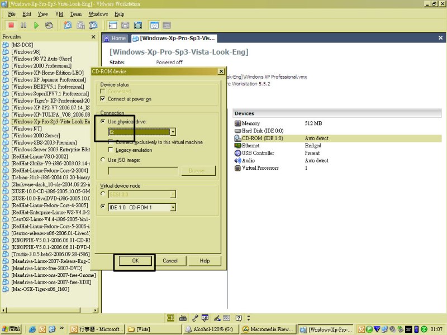Click the CH language bar indicator
Screen dimensions: 447x335
tap(170, 318)
